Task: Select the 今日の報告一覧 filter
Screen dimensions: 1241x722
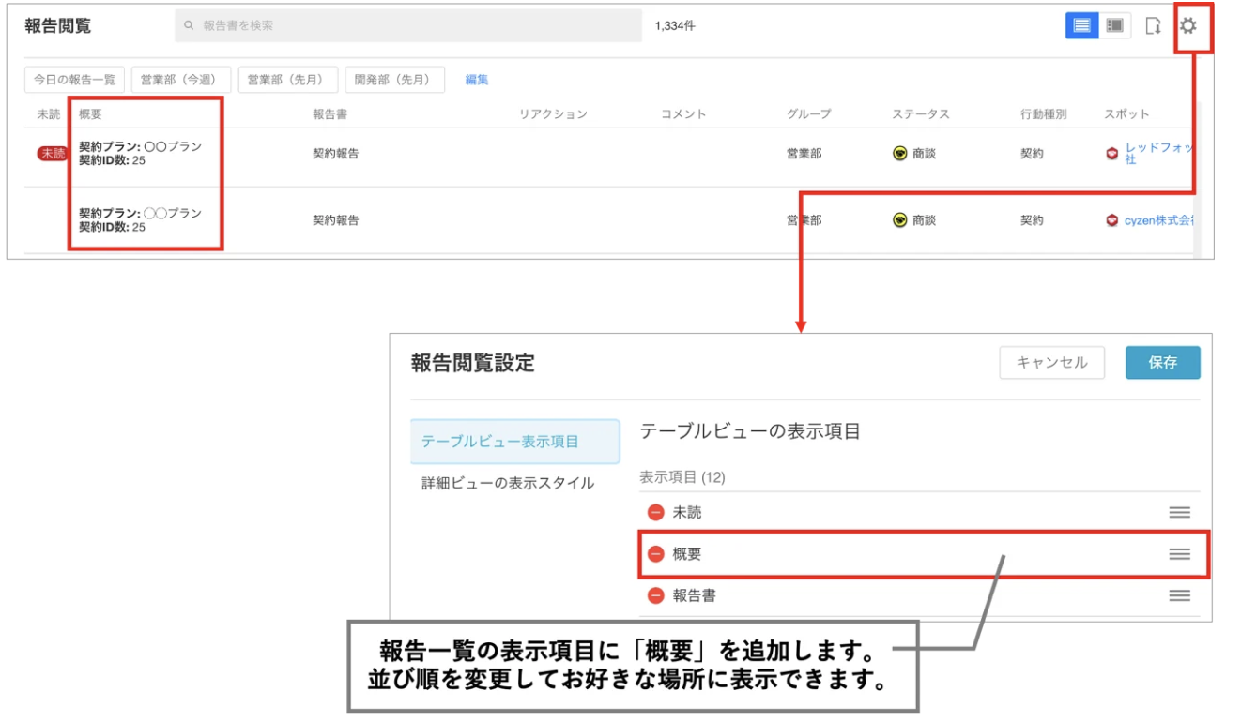Action: (x=74, y=80)
